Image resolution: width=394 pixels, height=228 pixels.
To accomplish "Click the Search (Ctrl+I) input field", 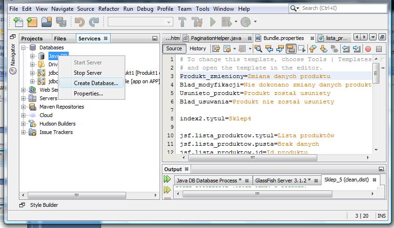I will point(343,8).
